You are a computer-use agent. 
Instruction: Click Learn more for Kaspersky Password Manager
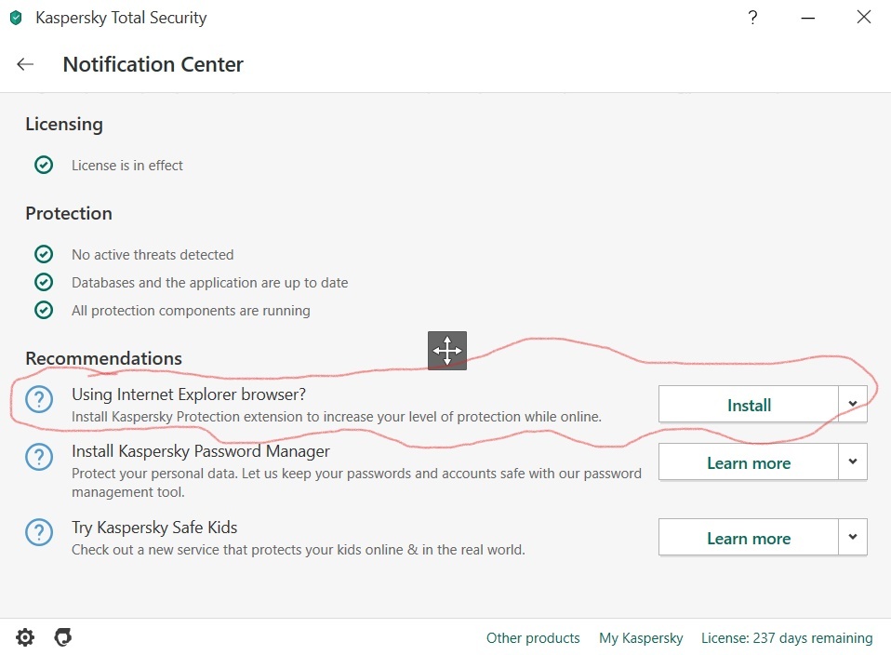749,462
